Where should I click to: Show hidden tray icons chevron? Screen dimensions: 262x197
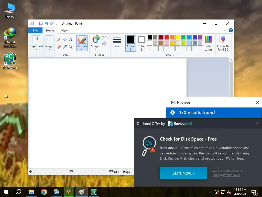click(x=211, y=192)
